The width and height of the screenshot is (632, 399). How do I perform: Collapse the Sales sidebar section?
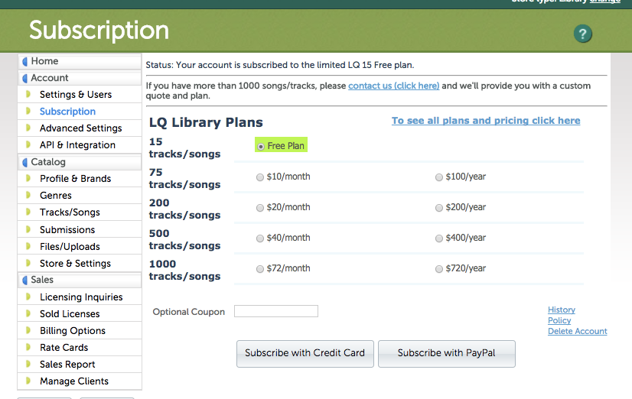(42, 281)
